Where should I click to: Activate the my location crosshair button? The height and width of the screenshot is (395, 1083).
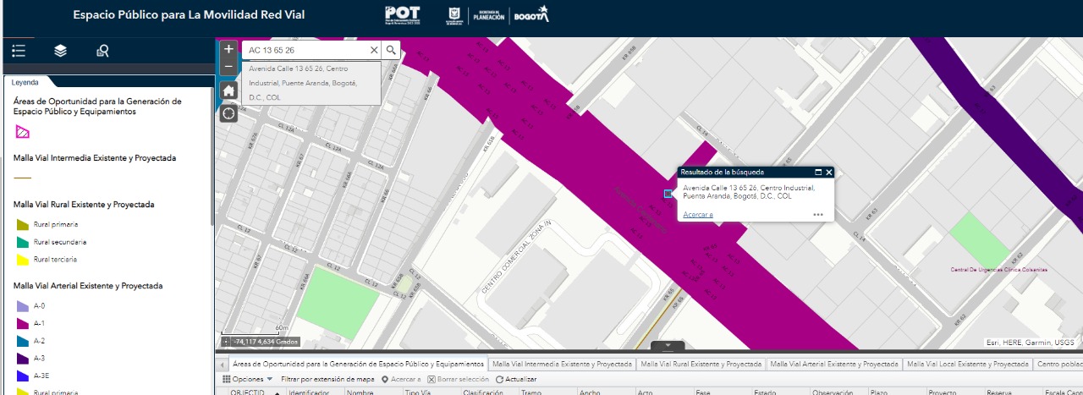(x=228, y=113)
